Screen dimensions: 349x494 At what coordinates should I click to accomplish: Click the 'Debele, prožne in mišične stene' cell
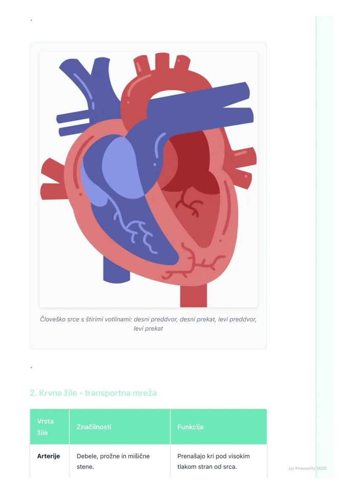point(113,461)
